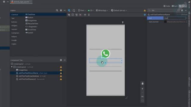Click the WhatsApp logo image on canvas
This screenshot has height=107, width=191.
105,53
